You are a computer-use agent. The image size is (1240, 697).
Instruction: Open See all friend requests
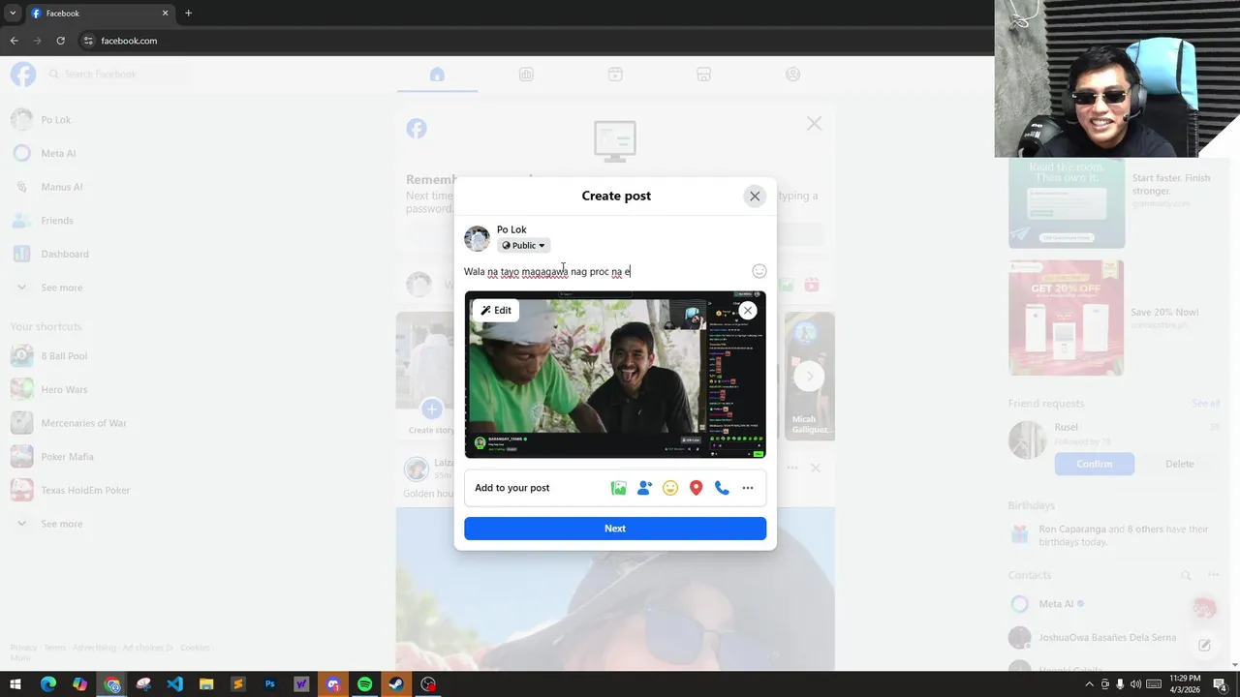pyautogui.click(x=1205, y=403)
